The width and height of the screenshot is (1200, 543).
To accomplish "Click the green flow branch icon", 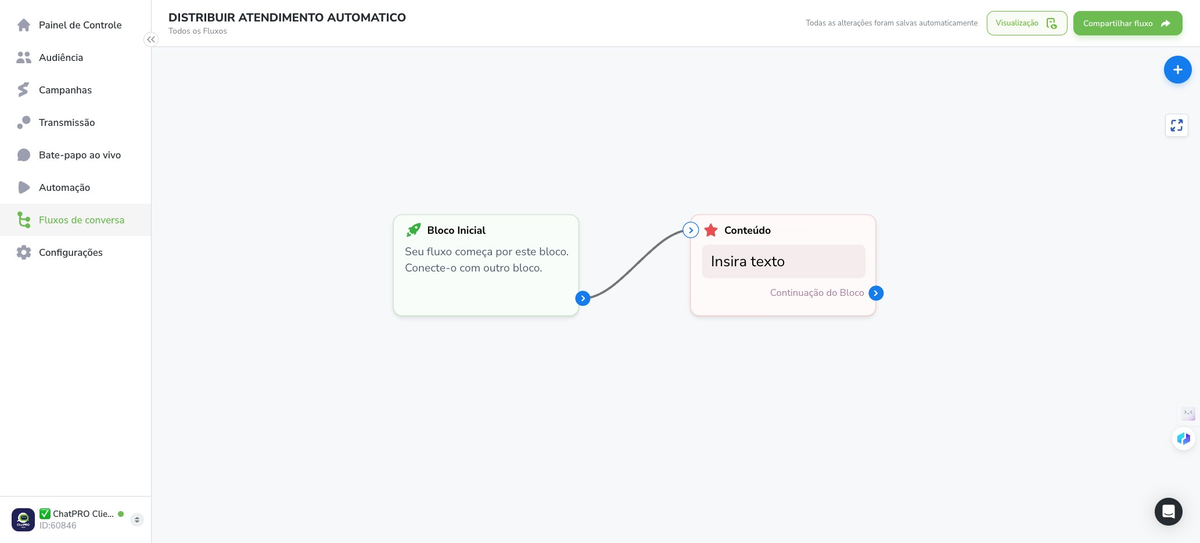I will click(x=24, y=220).
